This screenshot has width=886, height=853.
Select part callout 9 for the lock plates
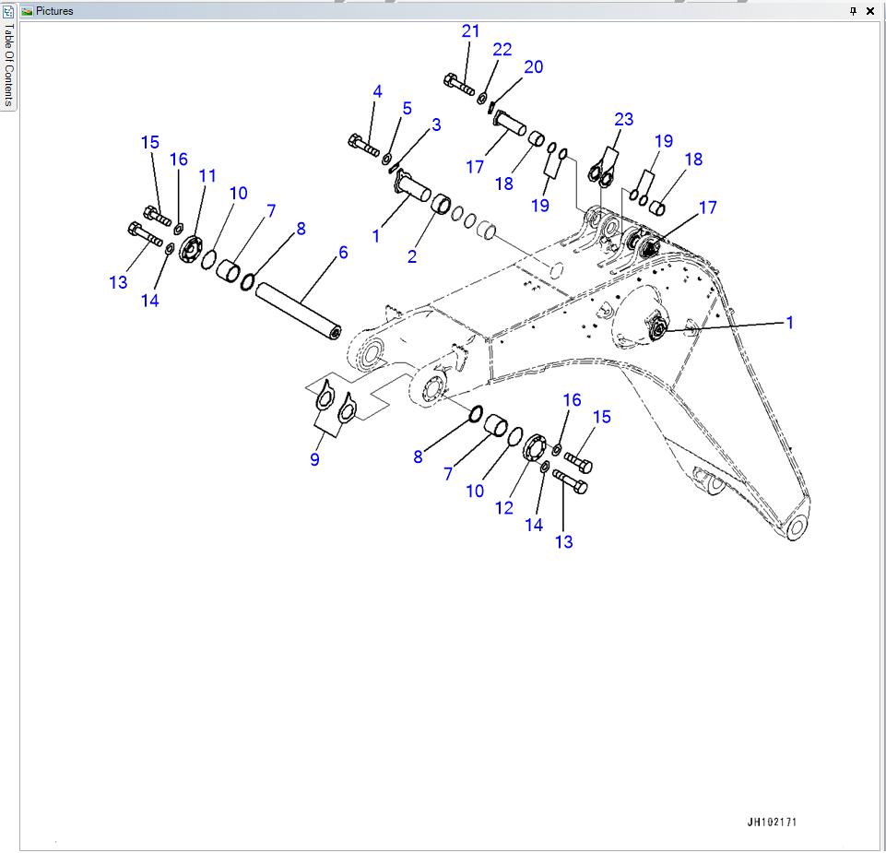point(314,459)
